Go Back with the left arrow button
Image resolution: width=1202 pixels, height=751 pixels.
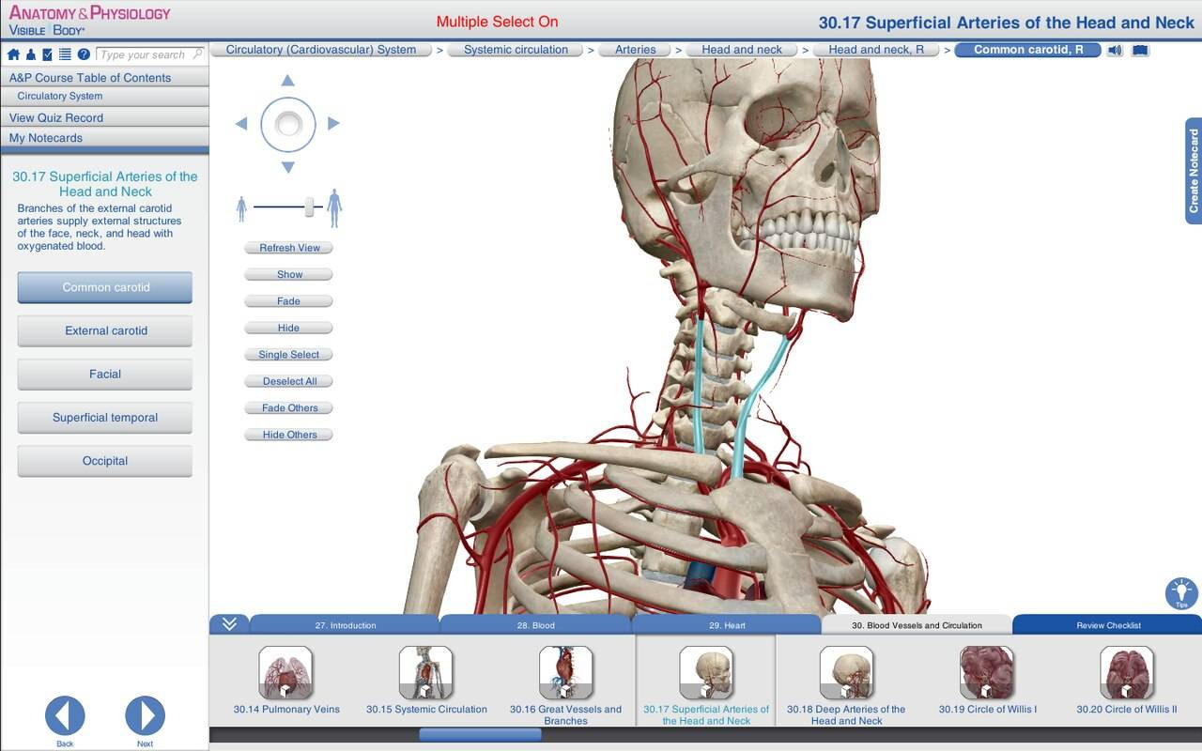click(65, 716)
